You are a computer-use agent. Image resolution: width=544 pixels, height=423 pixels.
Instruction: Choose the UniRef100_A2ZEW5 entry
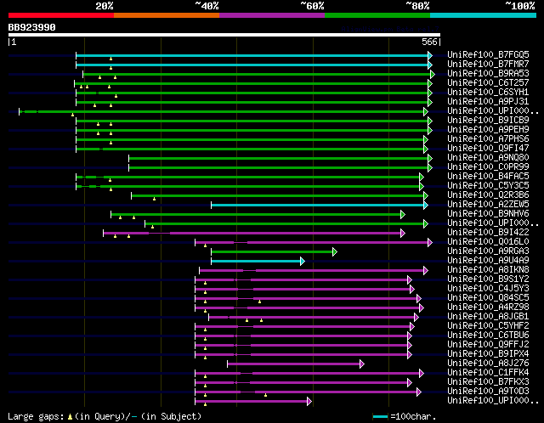click(x=488, y=205)
